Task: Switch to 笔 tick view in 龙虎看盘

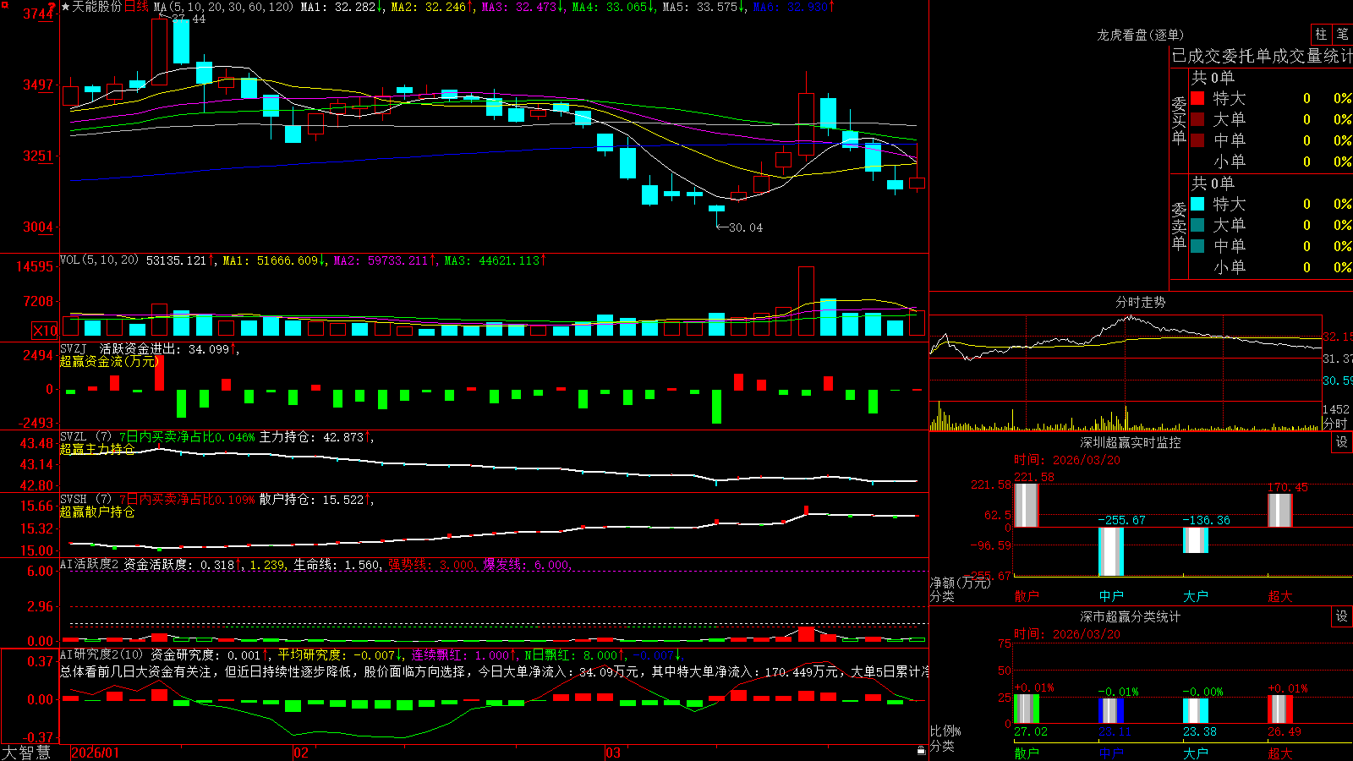Action: click(x=1342, y=35)
